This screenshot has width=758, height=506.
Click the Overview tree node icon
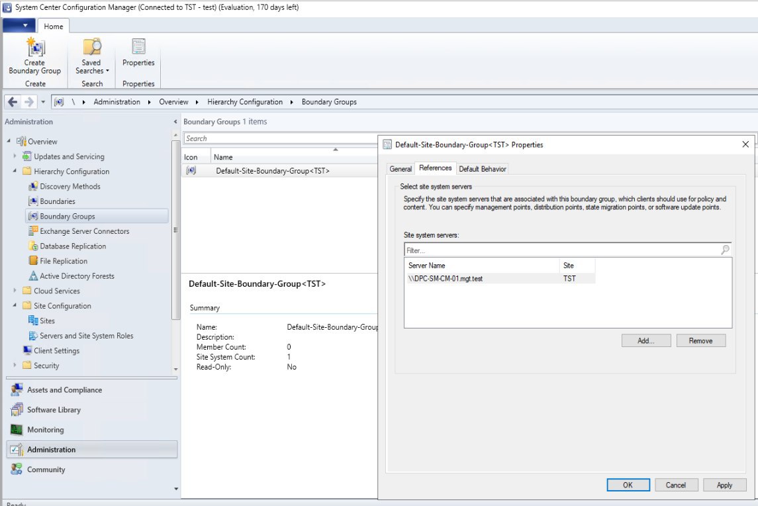pos(21,141)
